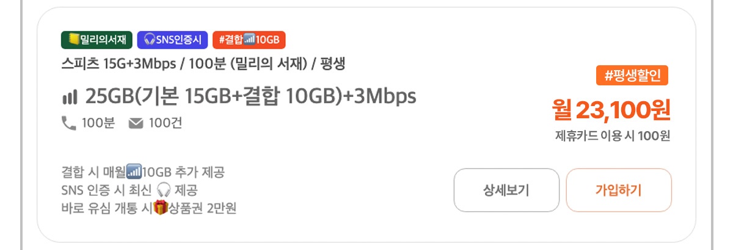The image size is (733, 250).
Task: Click the headphone icon in SNS line
Action: point(163,190)
